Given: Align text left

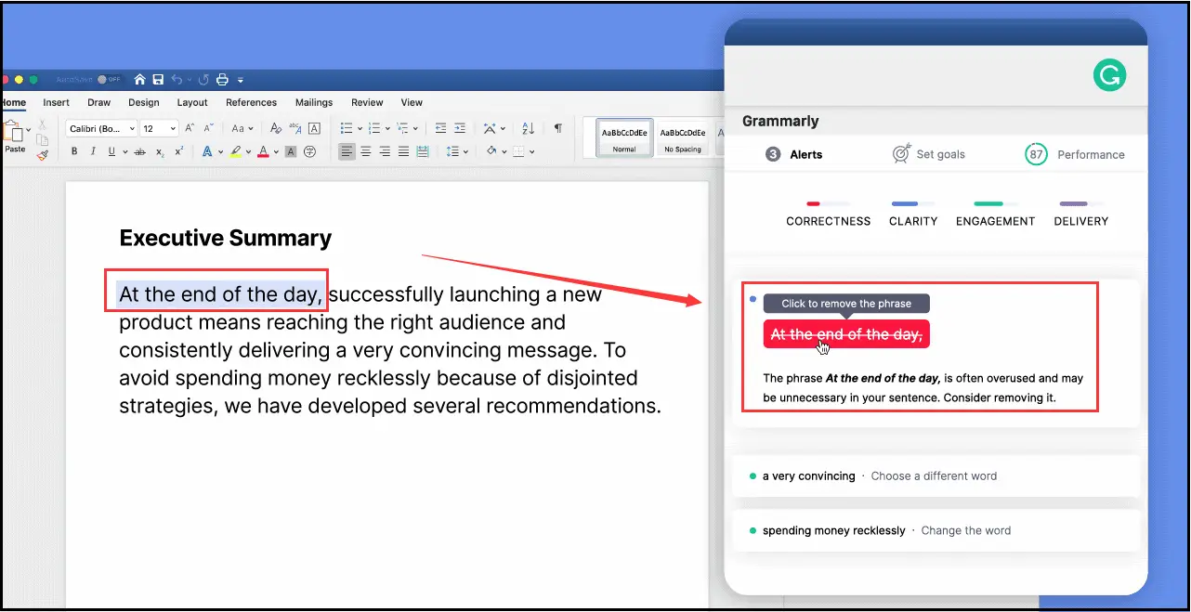Looking at the screenshot, I should click(347, 151).
